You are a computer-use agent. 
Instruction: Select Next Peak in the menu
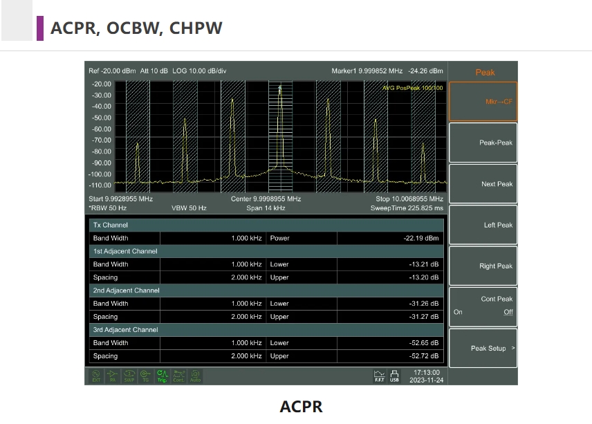tap(483, 184)
